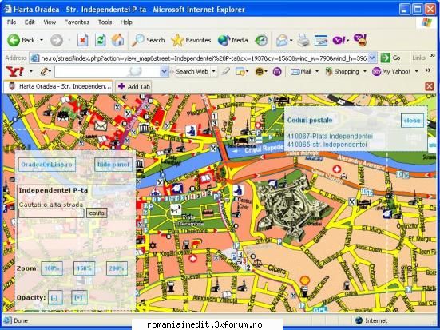Set map zoom to 100%
Viewport: 440px width, 330px height.
pos(52,268)
